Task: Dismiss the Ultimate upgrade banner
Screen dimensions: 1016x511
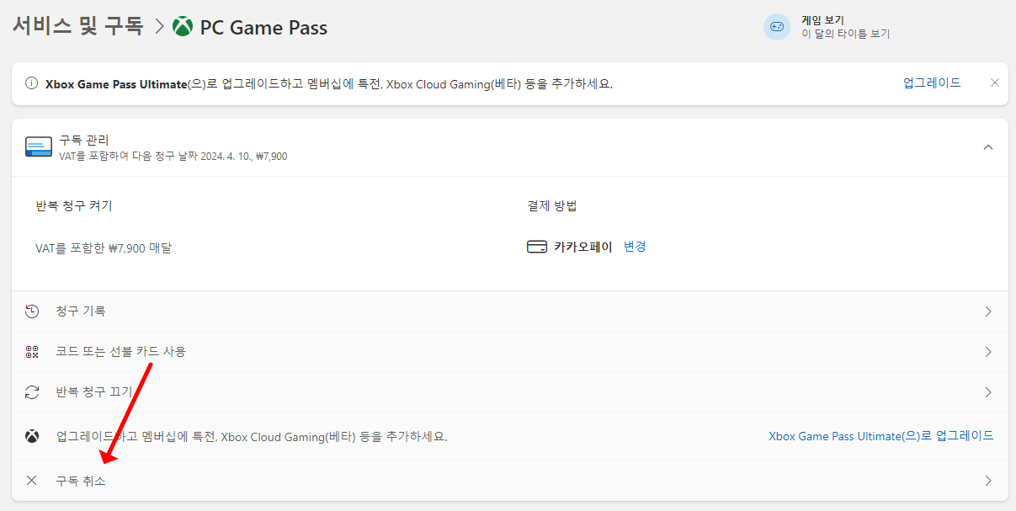Action: pos(995,83)
